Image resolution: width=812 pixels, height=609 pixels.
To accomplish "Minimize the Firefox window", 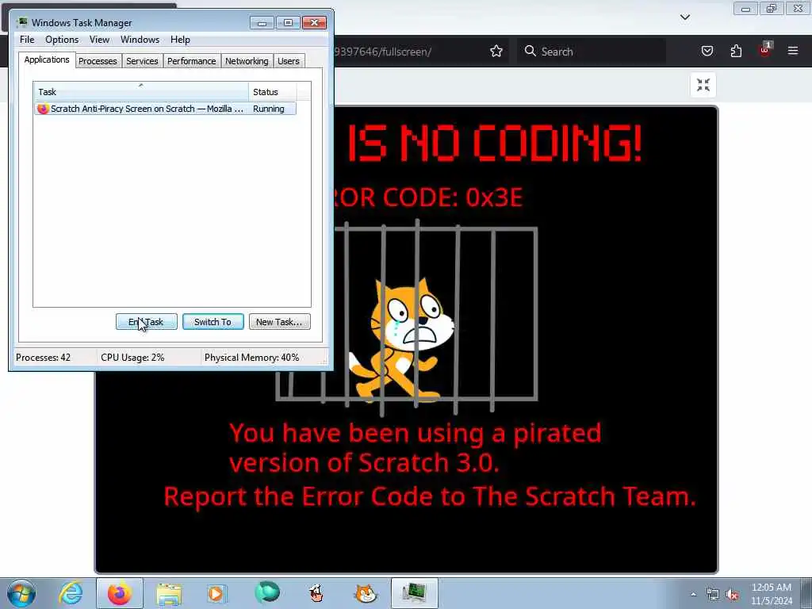I will point(745,8).
